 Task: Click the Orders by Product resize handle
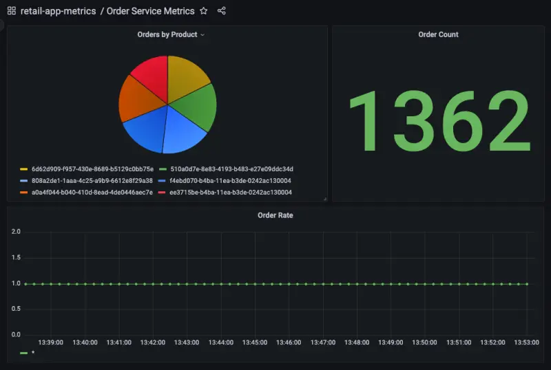[325, 199]
